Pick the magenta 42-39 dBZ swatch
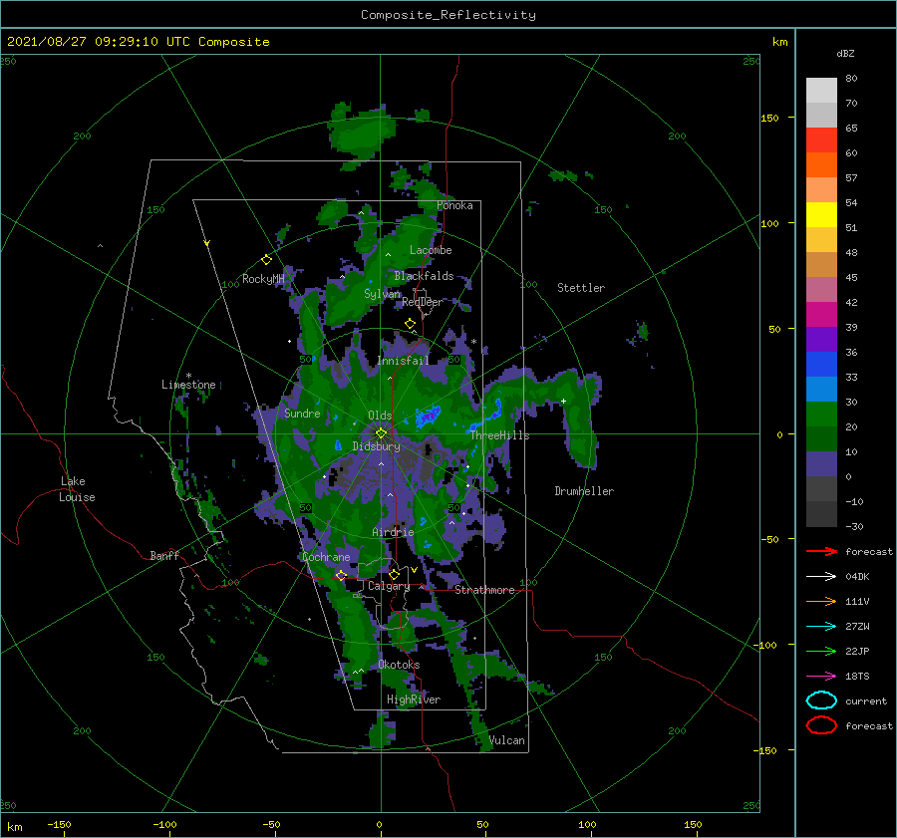Image resolution: width=897 pixels, height=838 pixels. [821, 315]
